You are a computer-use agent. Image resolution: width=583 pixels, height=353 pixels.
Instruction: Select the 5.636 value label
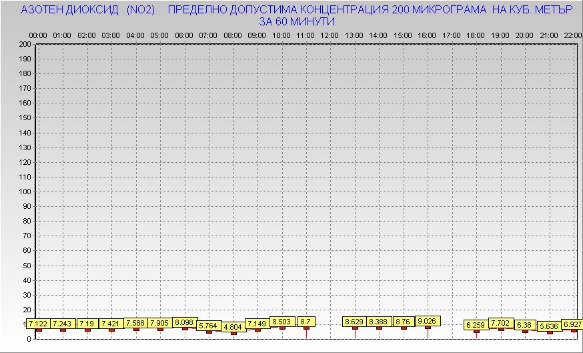click(550, 326)
